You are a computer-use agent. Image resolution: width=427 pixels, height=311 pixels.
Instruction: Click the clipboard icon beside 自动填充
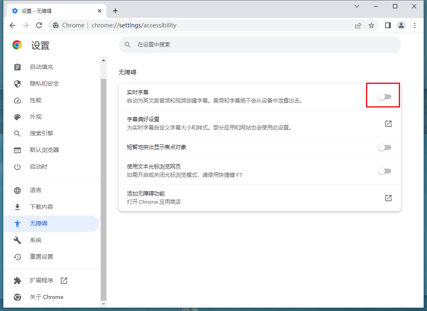17,67
